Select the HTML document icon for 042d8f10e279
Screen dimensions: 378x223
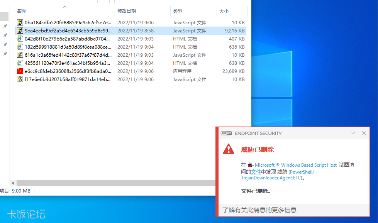[x=20, y=39]
